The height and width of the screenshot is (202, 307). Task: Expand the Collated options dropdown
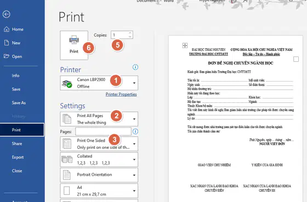[x=99, y=159]
